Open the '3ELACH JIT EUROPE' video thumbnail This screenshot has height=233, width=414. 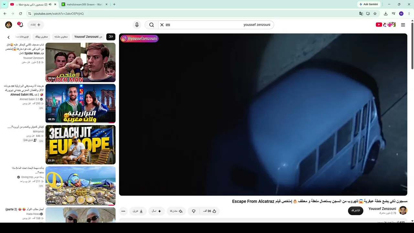[x=81, y=145]
